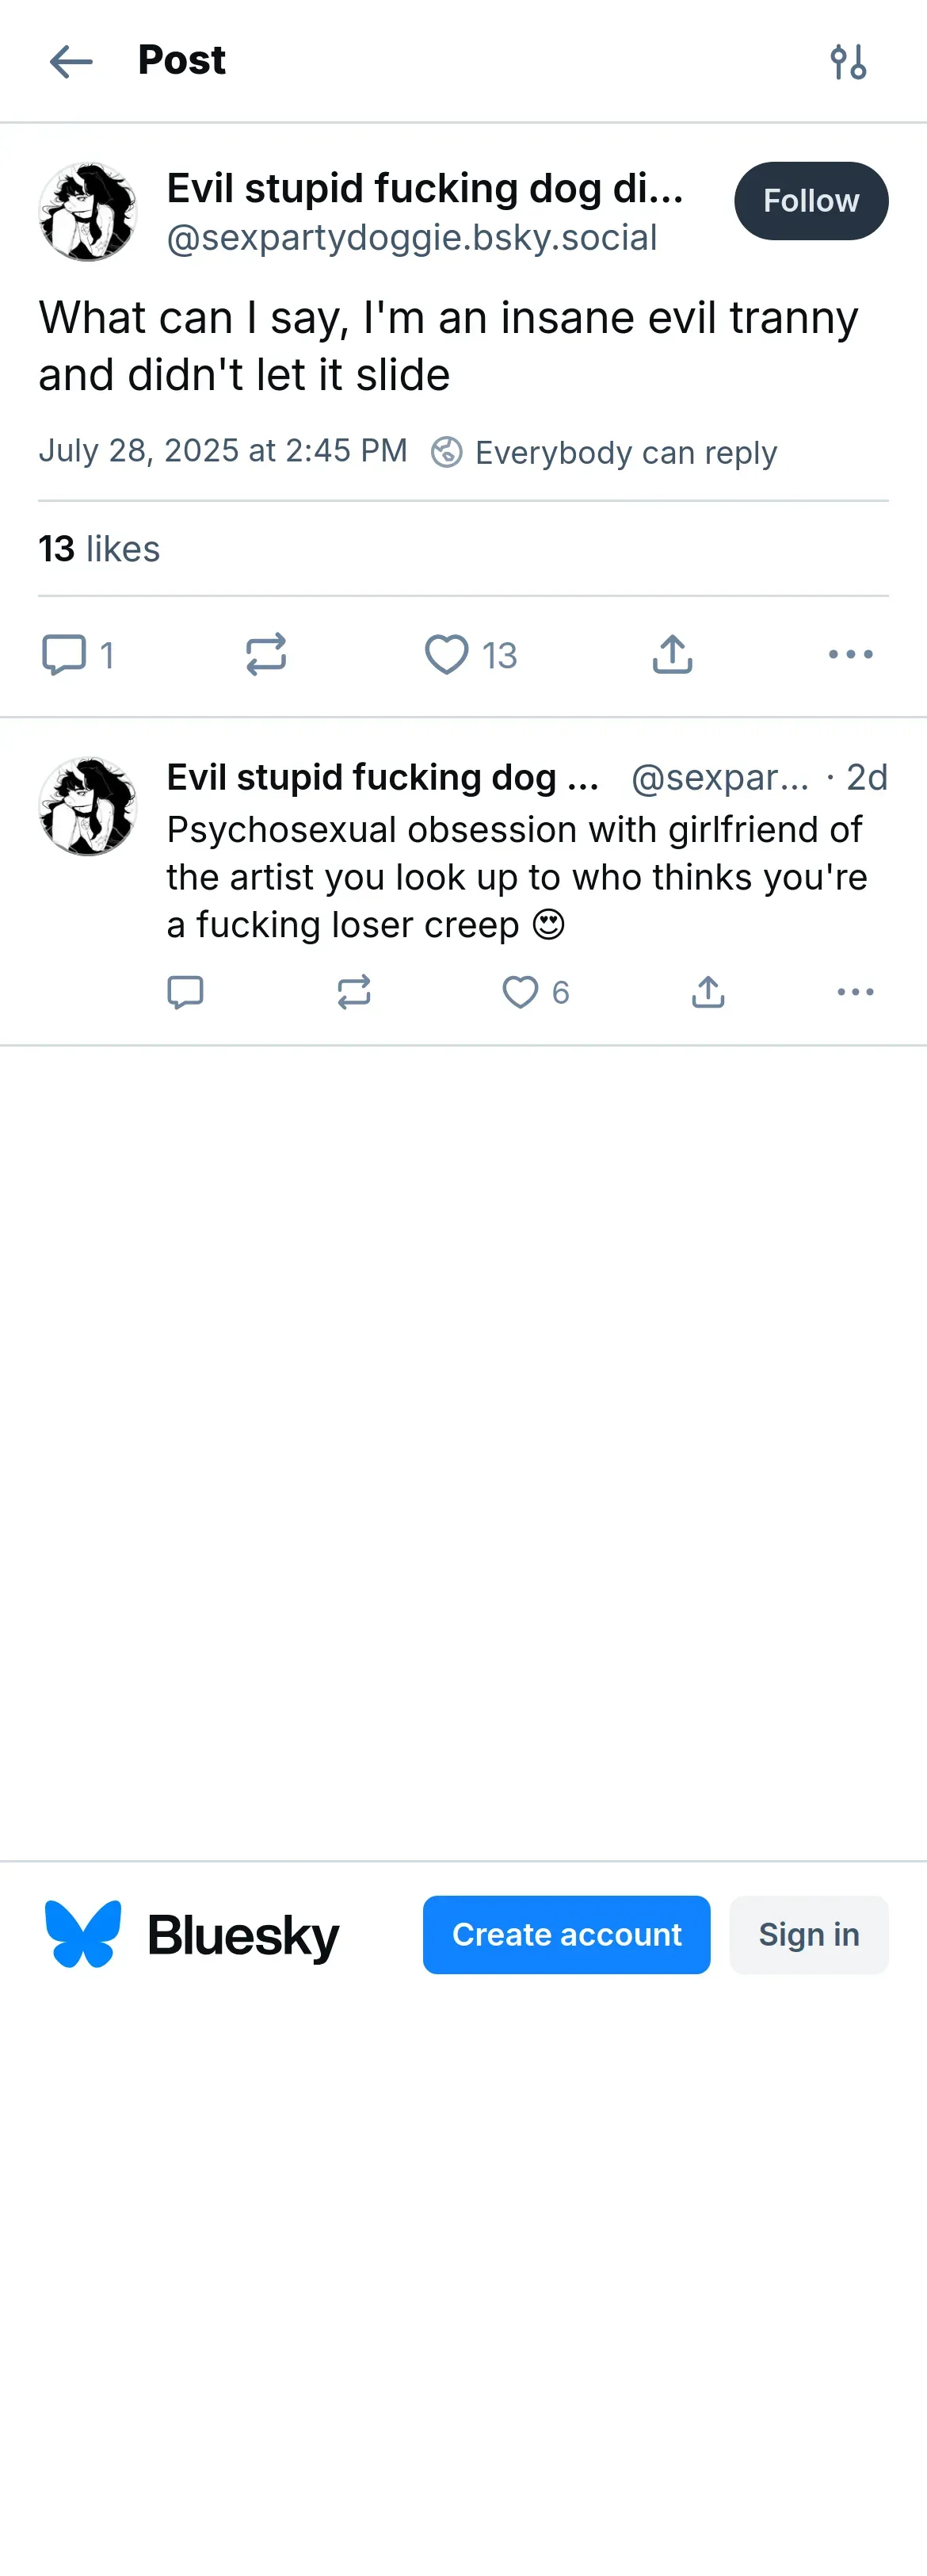
Task: Follow the sexpartydoggie account
Action: click(x=810, y=201)
